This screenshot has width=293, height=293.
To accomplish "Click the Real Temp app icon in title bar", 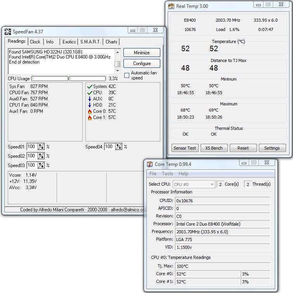I will [x=171, y=6].
